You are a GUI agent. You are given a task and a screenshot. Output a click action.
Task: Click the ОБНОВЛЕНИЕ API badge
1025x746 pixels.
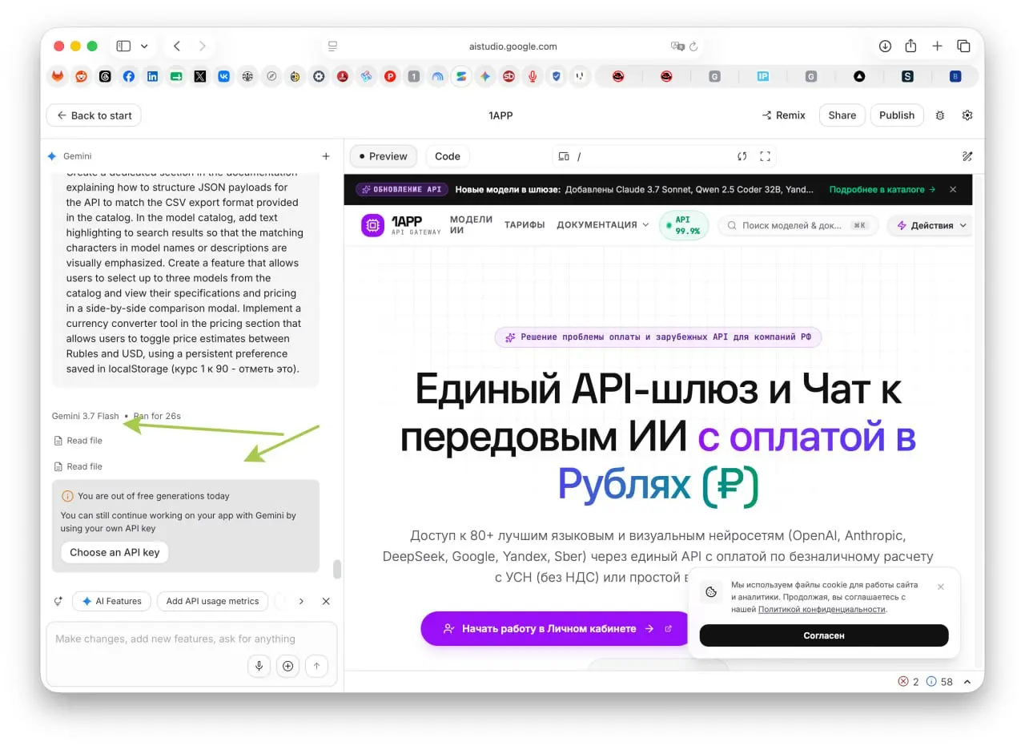tap(401, 190)
